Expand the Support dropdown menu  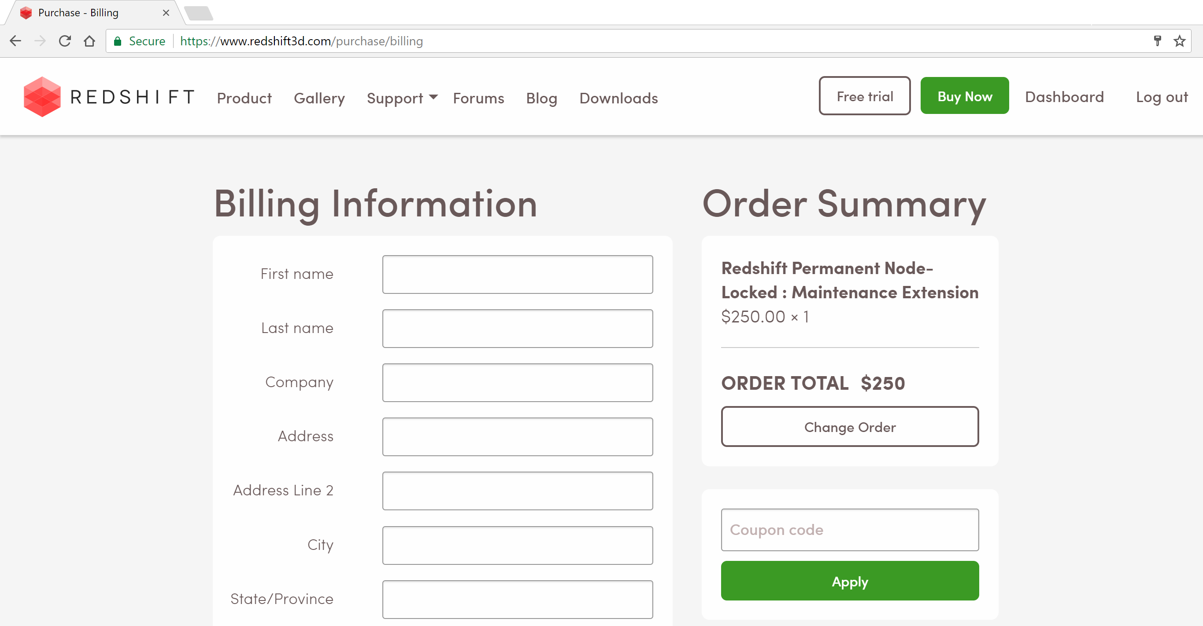402,98
